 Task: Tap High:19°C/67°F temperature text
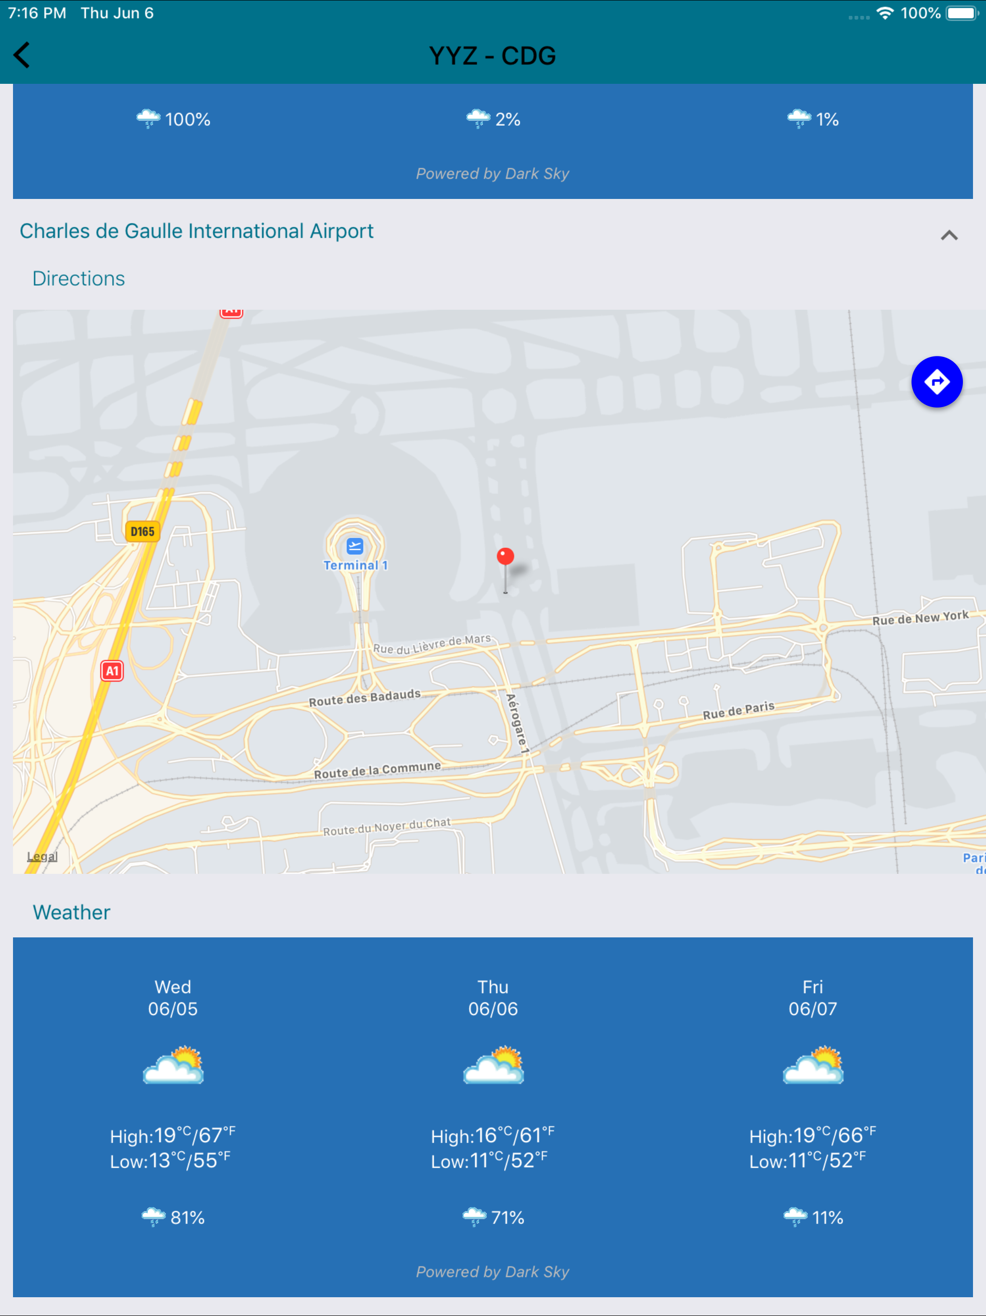tap(172, 1135)
